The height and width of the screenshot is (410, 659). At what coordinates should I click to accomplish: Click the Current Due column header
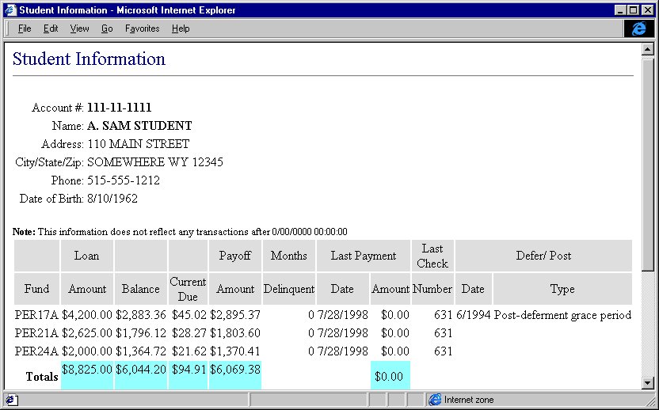188,289
